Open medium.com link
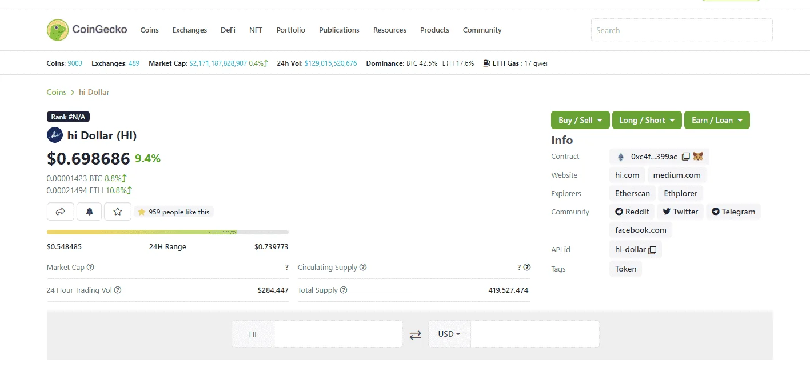This screenshot has height=379, width=810. point(677,175)
